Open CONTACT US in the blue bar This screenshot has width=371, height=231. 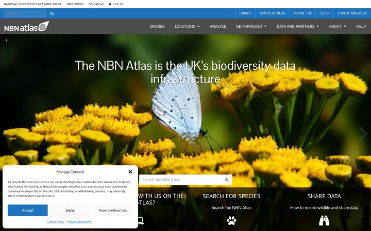pos(302,13)
